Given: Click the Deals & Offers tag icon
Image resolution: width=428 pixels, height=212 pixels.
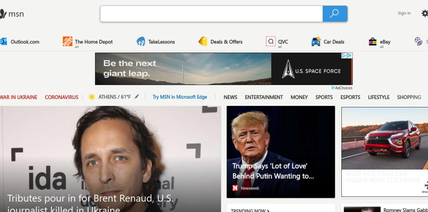Looking at the screenshot, I should pyautogui.click(x=203, y=41).
